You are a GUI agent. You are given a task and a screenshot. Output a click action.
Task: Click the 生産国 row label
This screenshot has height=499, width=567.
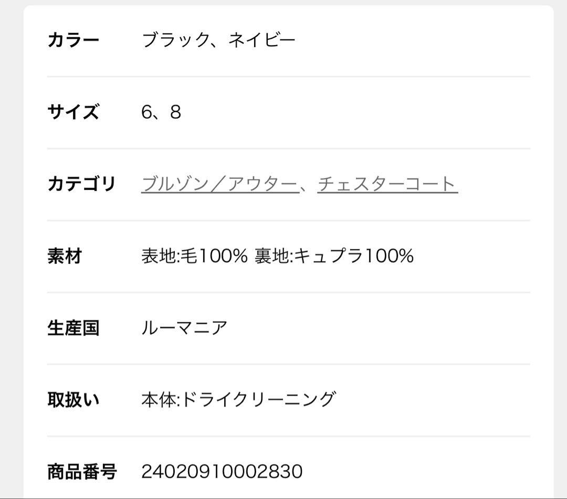point(72,328)
